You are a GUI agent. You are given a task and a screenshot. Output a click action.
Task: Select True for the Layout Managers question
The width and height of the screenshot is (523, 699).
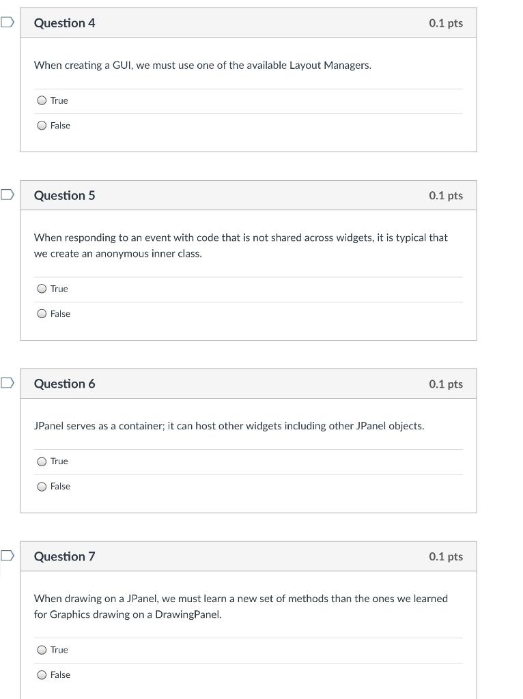click(42, 100)
